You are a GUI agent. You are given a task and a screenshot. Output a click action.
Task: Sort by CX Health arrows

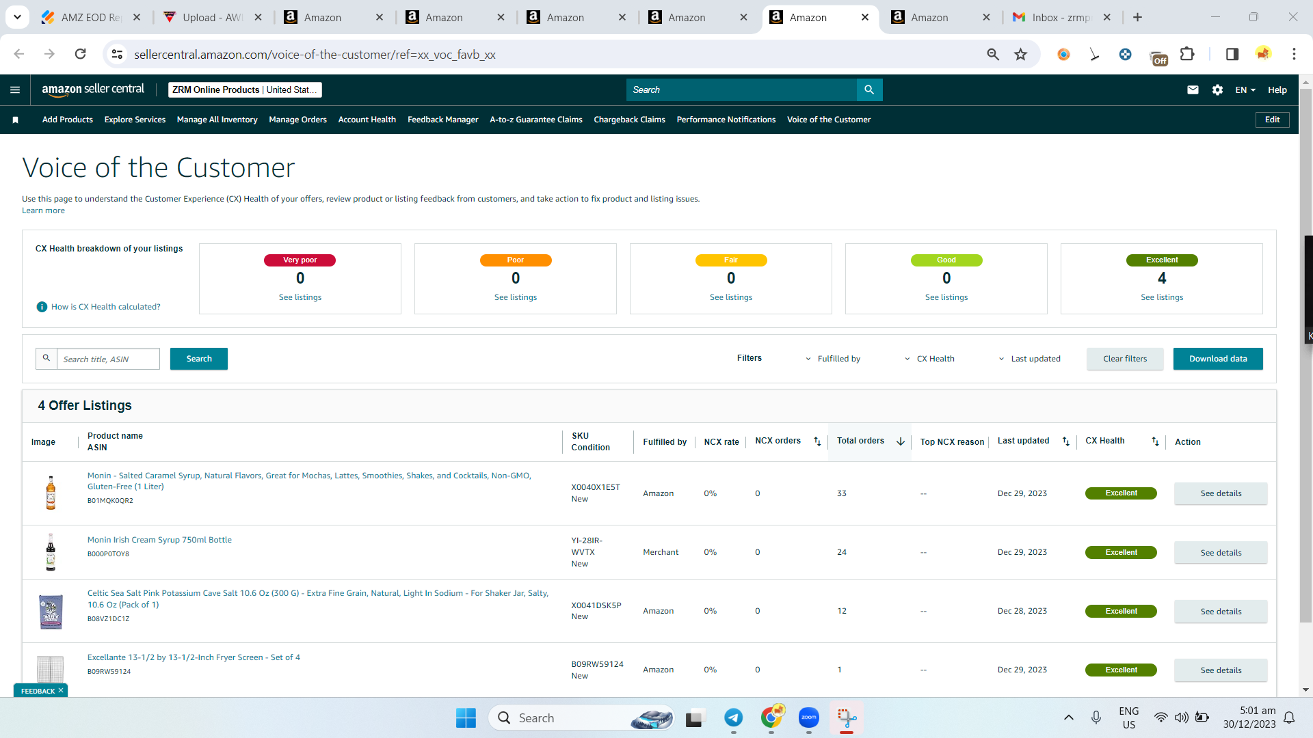click(1155, 441)
